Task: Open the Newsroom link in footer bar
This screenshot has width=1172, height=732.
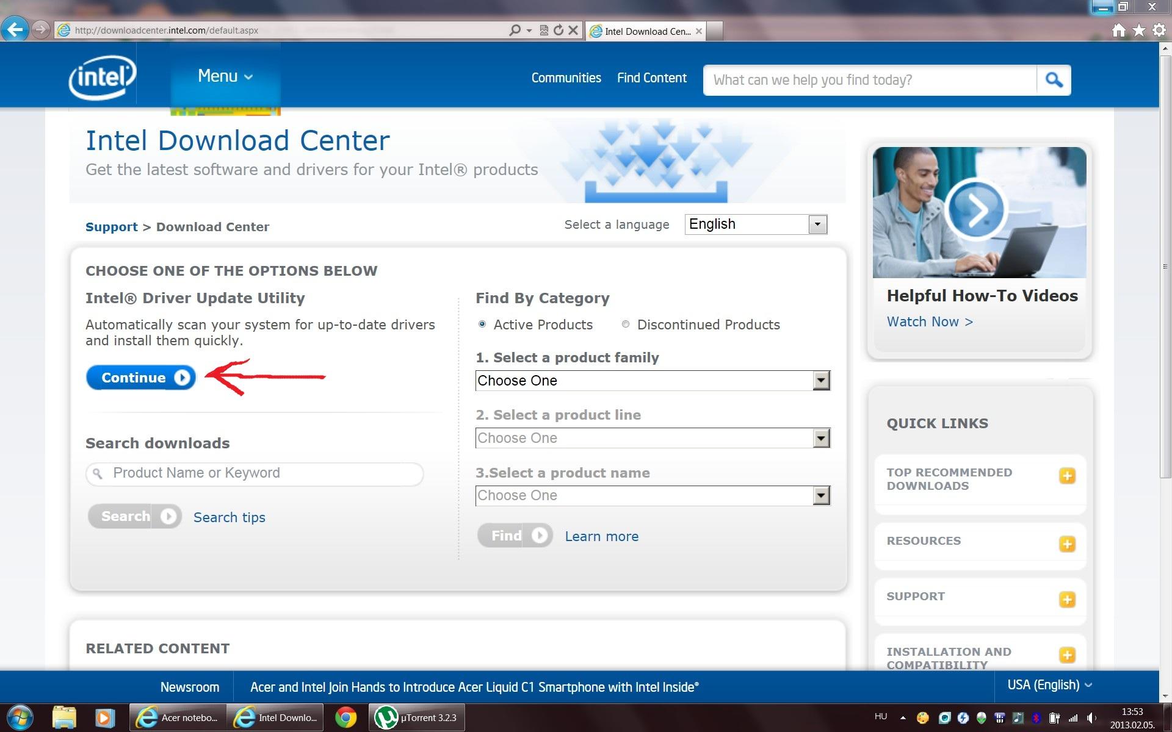Action: point(189,687)
